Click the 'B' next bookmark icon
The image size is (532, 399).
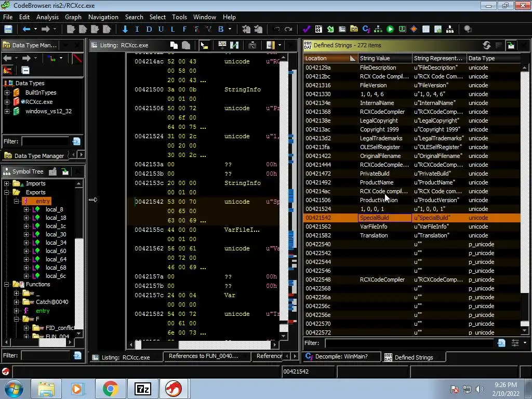coord(221,29)
